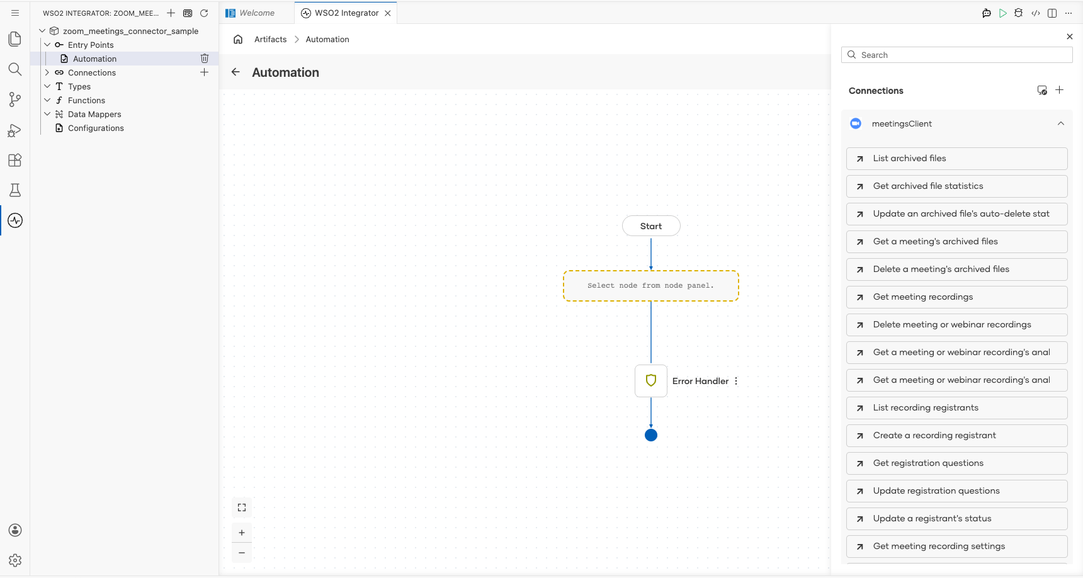The image size is (1083, 578).
Task: Collapse Entry Points tree node
Action: (47, 45)
